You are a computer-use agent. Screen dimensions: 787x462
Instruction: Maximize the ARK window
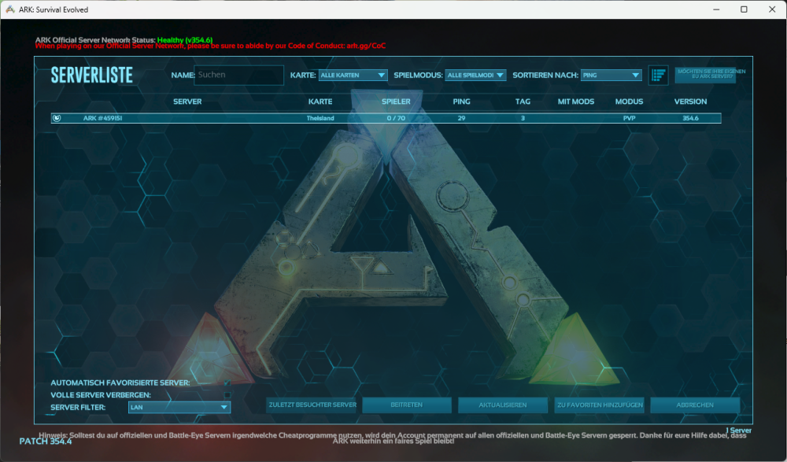(744, 9)
